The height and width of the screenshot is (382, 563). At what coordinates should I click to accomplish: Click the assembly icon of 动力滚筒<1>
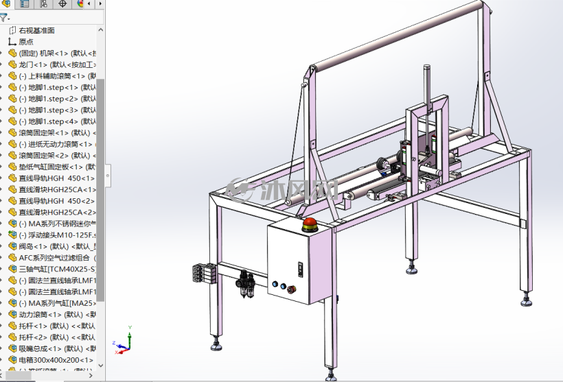tap(12, 315)
